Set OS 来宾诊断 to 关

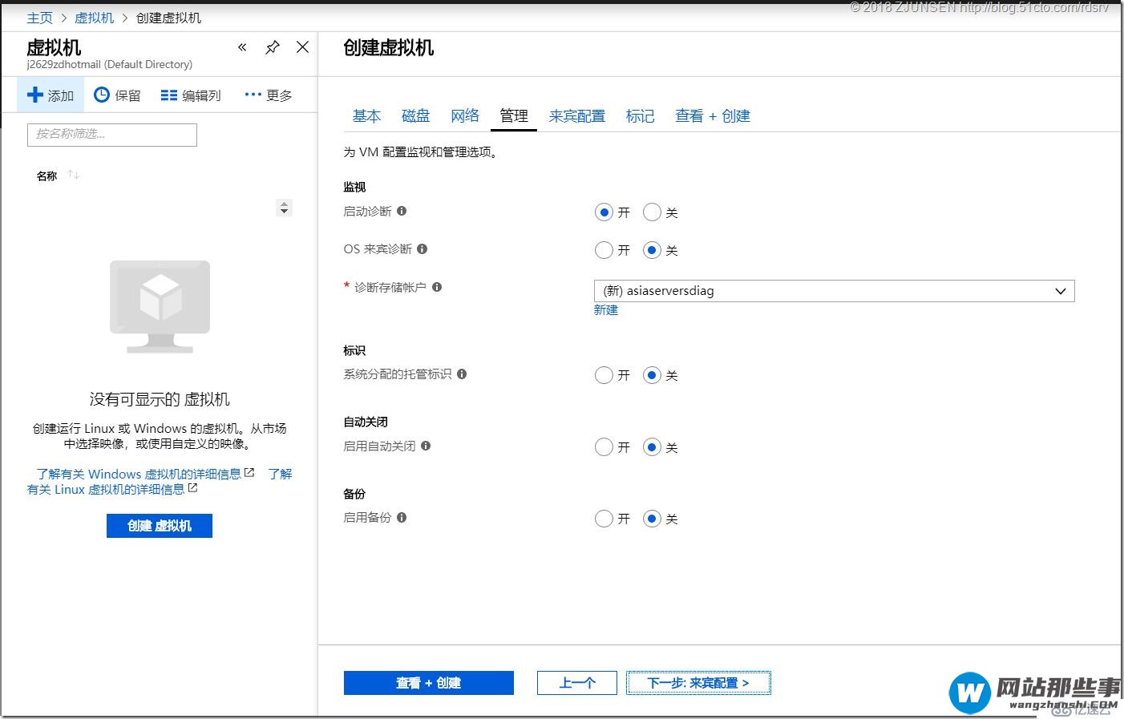pyautogui.click(x=652, y=250)
